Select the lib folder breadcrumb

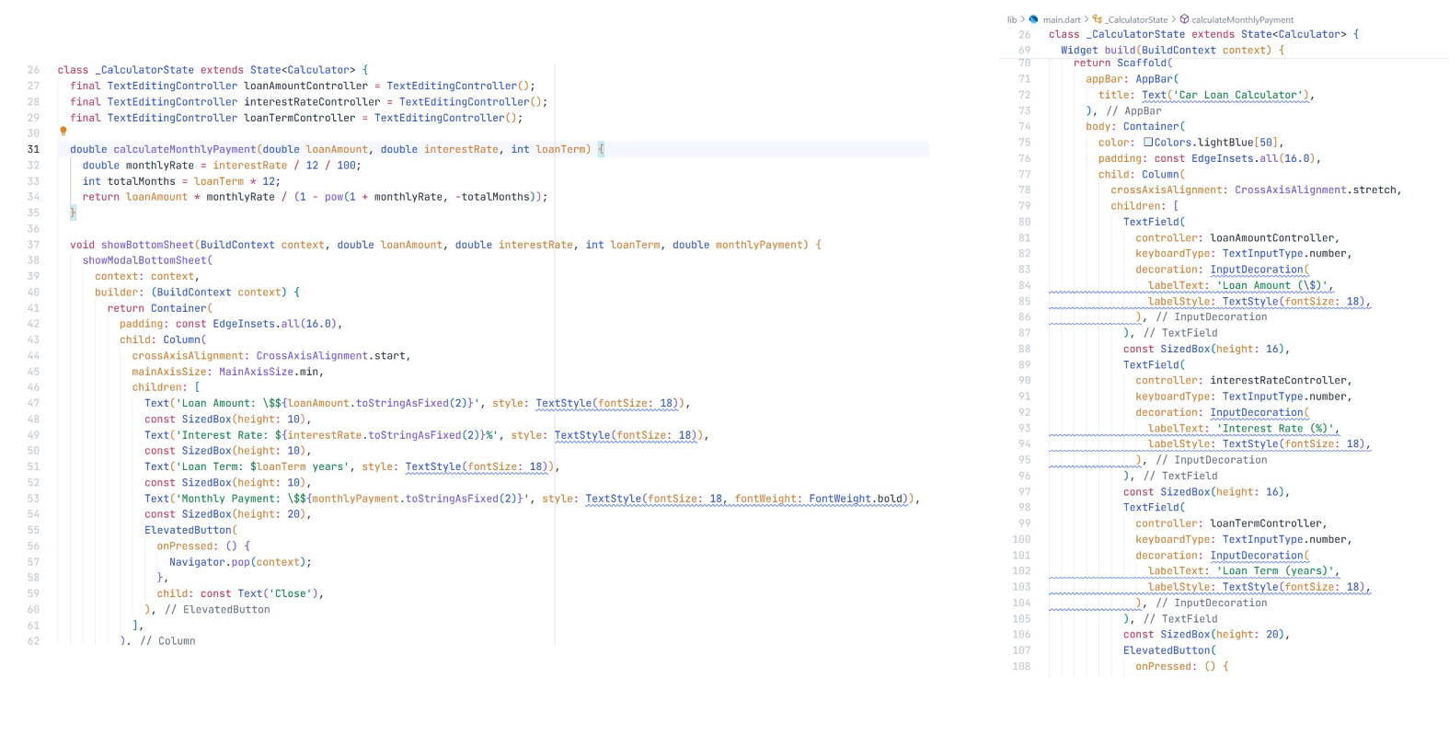click(1012, 19)
